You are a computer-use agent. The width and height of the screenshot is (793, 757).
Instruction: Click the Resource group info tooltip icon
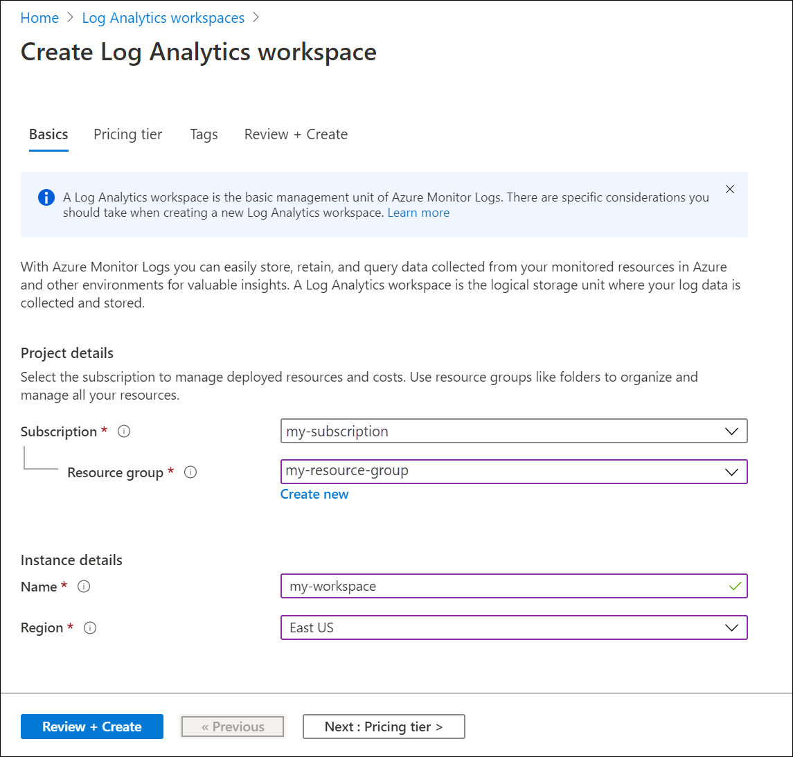click(x=190, y=472)
